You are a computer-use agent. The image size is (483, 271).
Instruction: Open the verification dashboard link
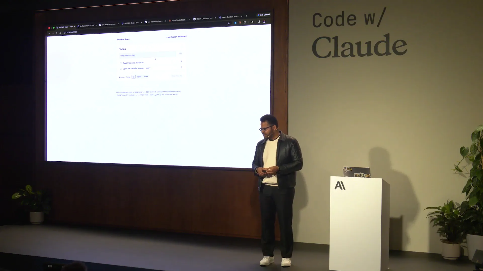pyautogui.click(x=176, y=37)
